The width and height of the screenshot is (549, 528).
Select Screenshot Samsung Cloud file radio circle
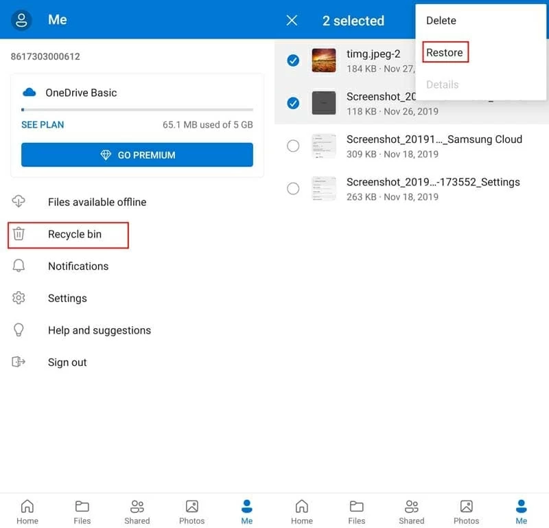point(293,146)
